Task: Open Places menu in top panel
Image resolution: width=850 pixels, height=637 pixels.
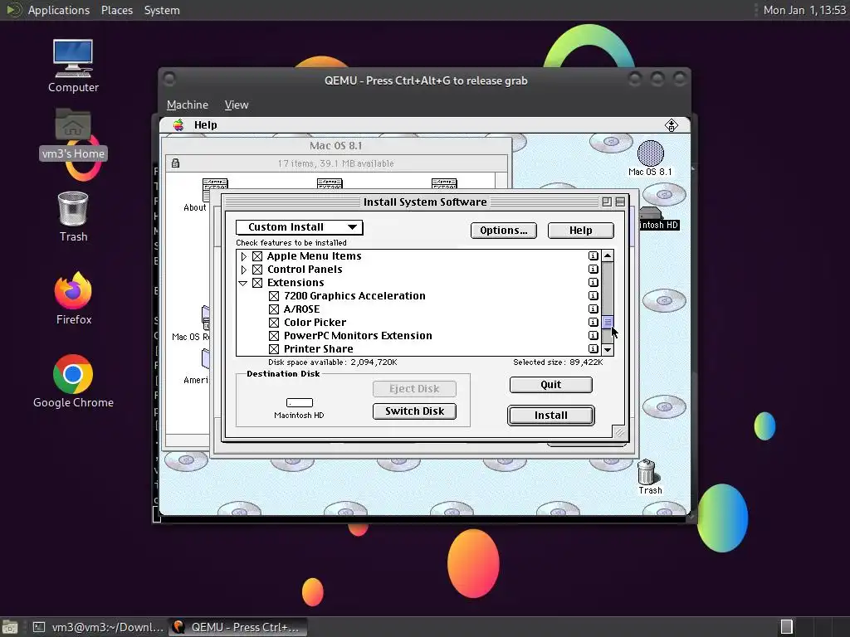Action: click(116, 10)
